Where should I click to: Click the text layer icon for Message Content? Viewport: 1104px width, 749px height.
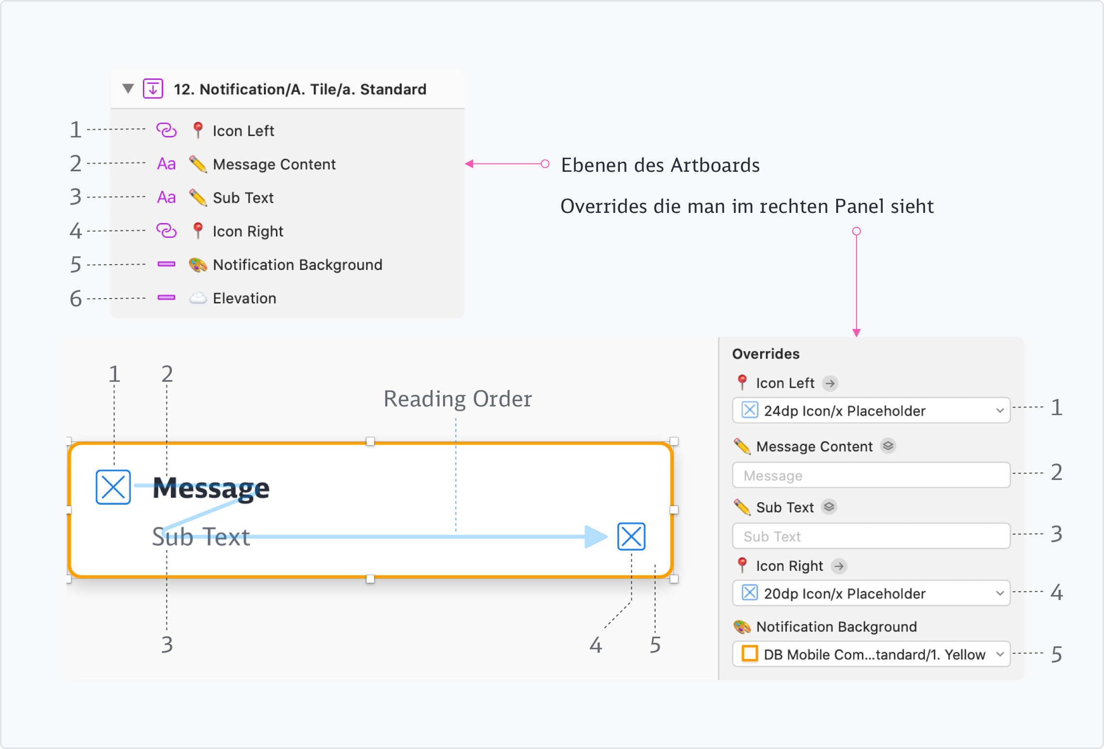pos(166,164)
